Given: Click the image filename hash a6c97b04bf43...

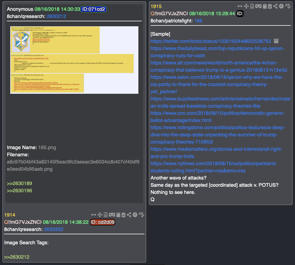Looking at the screenshot, I should pyautogui.click(x=73, y=165).
